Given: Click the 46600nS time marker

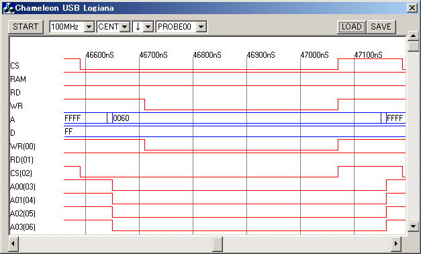Looking at the screenshot, I should click(100, 55).
